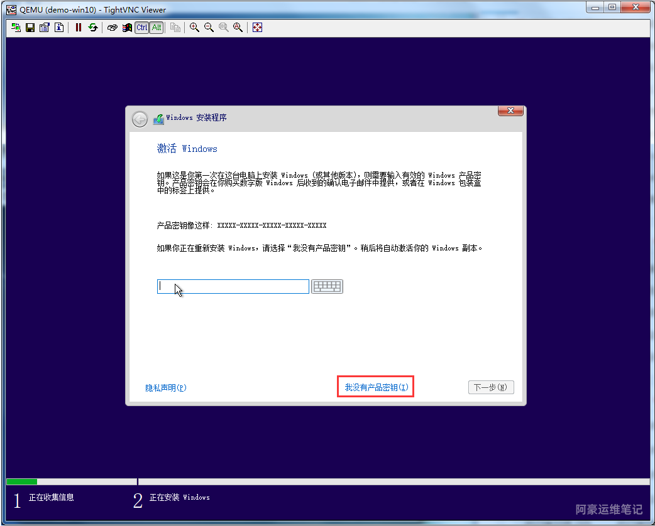Screen dimensions: 655x526
Task: Open the 隐私声明(P) privacy link
Action: tap(166, 388)
